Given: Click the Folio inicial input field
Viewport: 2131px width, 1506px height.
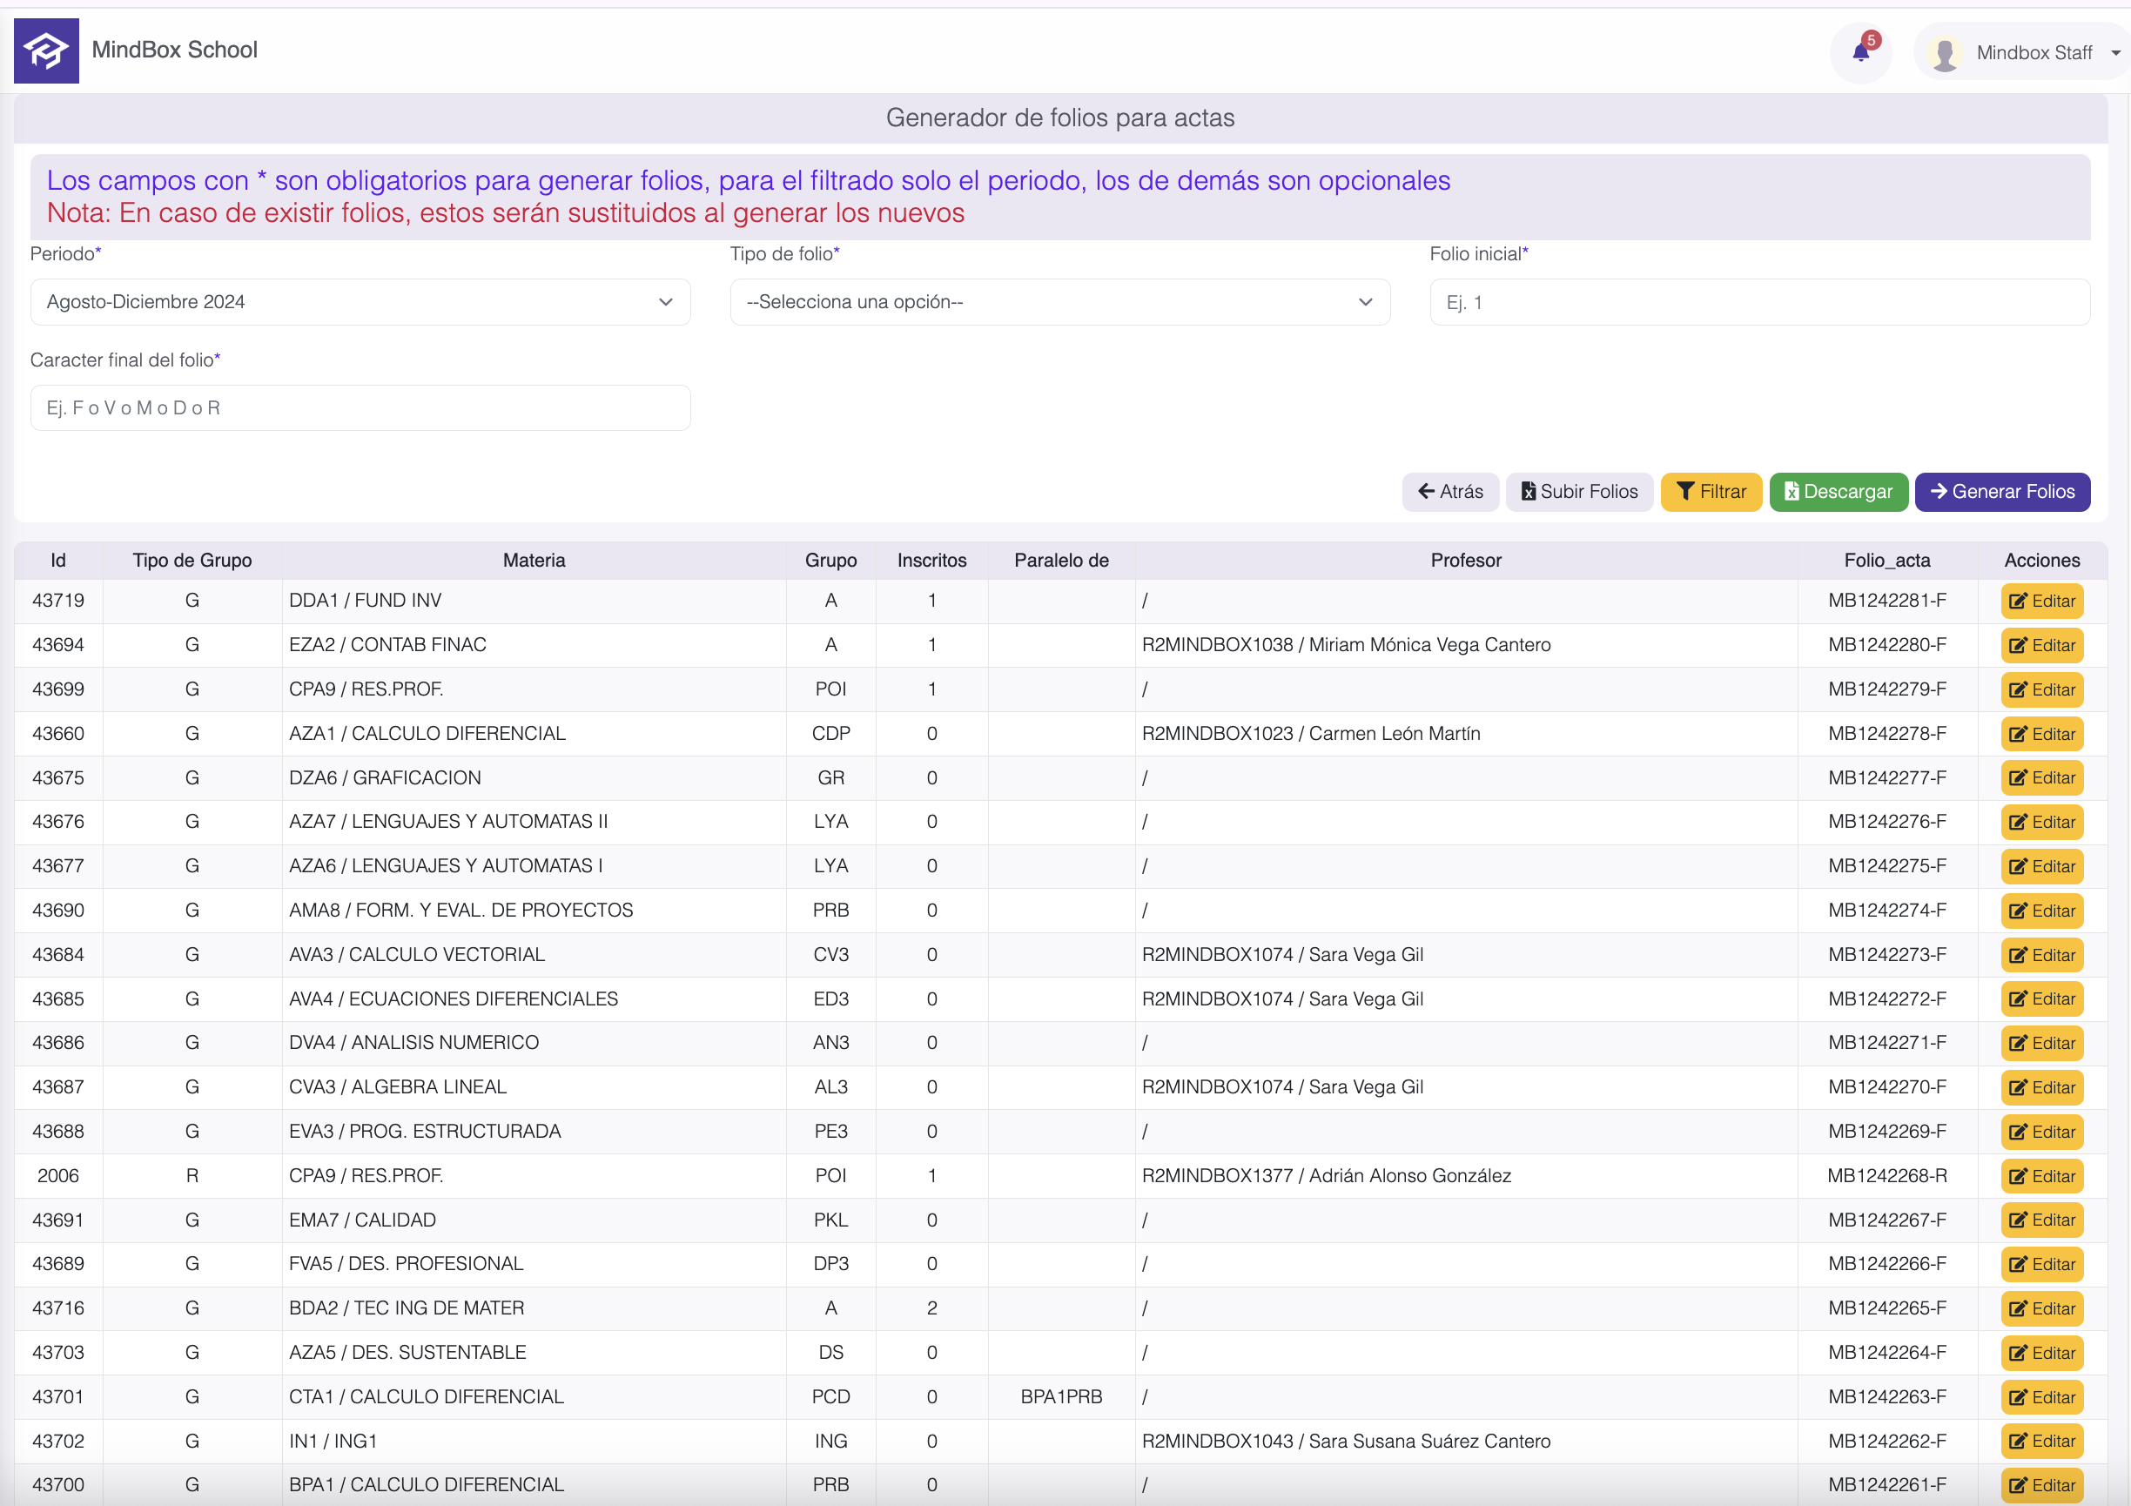Looking at the screenshot, I should coord(1758,302).
